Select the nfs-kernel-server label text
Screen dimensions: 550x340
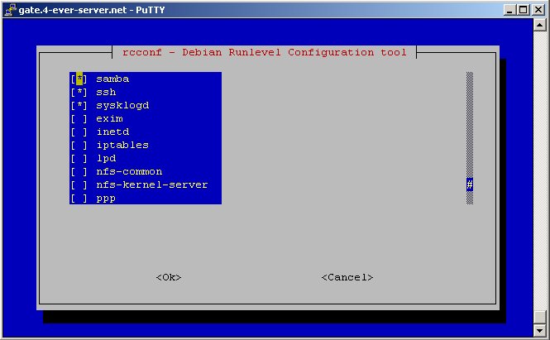pyautogui.click(x=152, y=185)
